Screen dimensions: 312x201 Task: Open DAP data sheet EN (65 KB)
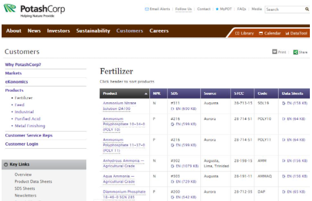coord(294,192)
